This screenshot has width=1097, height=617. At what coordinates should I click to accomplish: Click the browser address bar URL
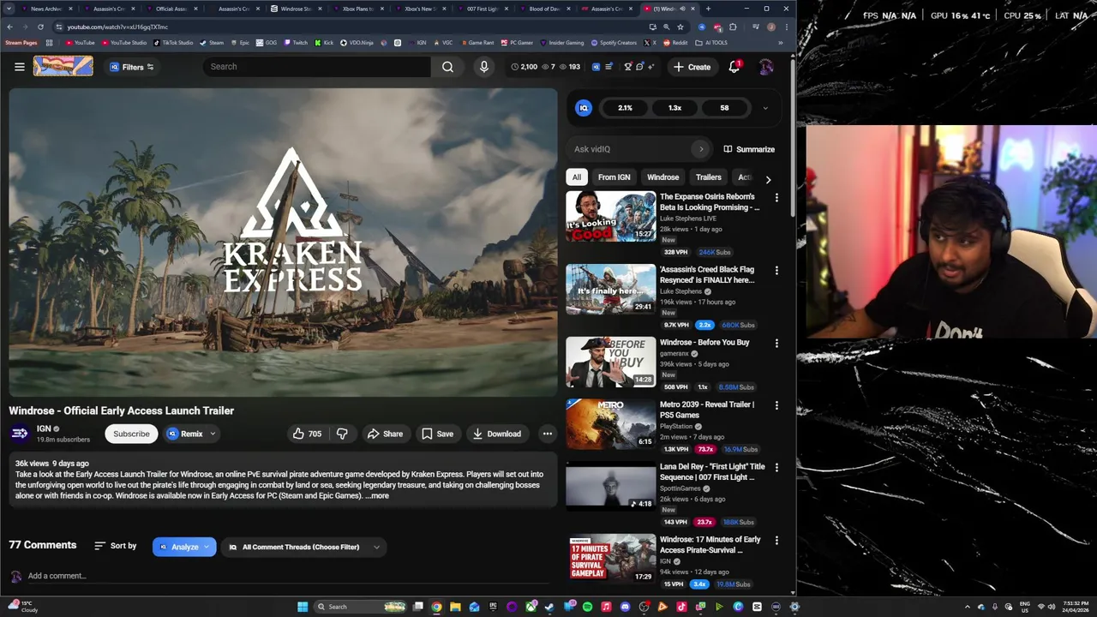click(117, 27)
